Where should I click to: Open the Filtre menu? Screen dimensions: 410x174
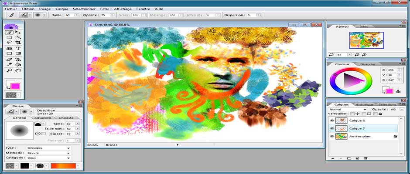click(105, 9)
